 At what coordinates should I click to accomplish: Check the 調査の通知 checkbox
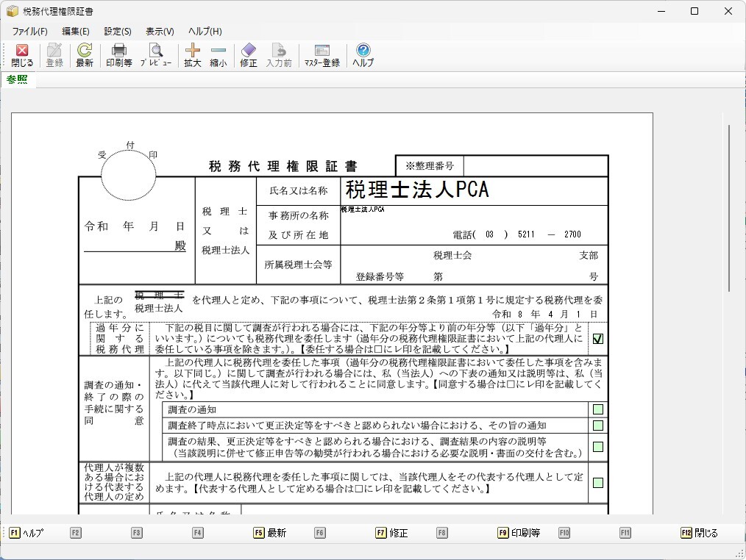pyautogui.click(x=598, y=409)
